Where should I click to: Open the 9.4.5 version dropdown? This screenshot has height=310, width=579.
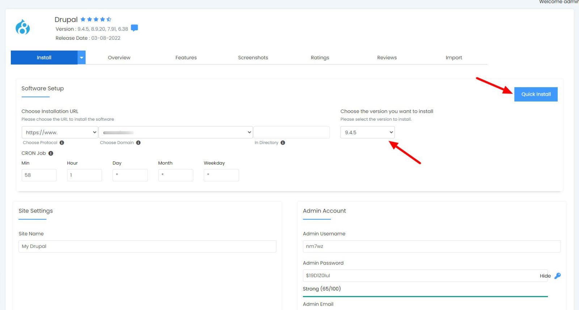coord(367,132)
